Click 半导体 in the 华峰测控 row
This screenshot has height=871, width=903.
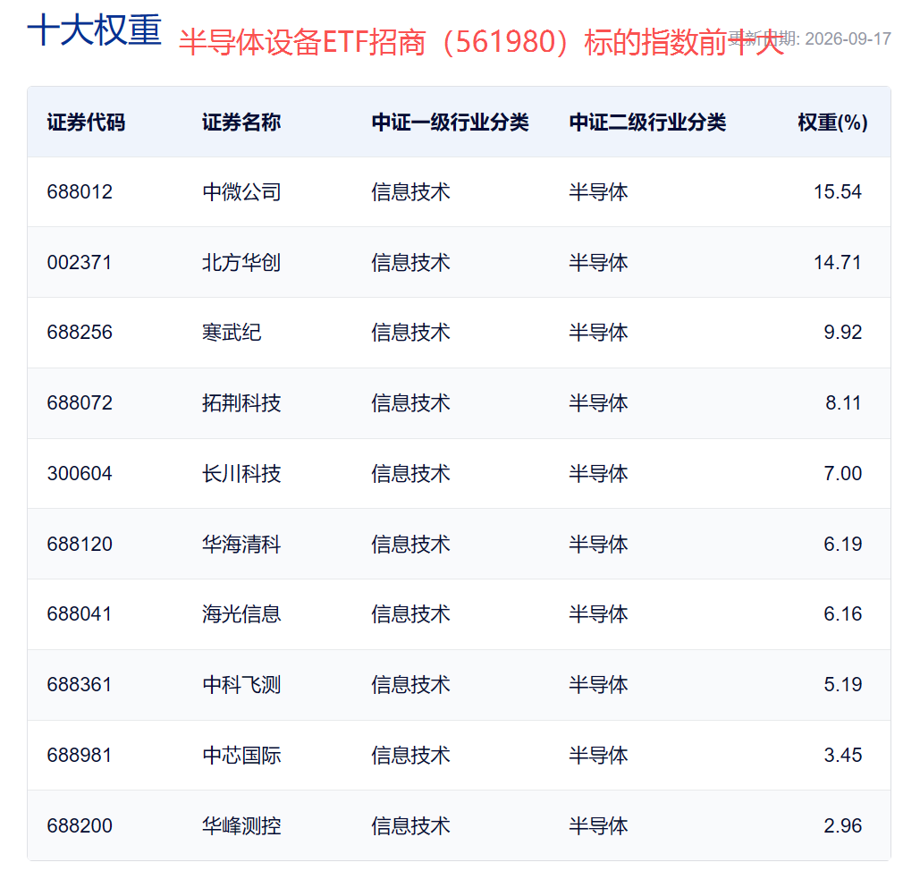(598, 825)
